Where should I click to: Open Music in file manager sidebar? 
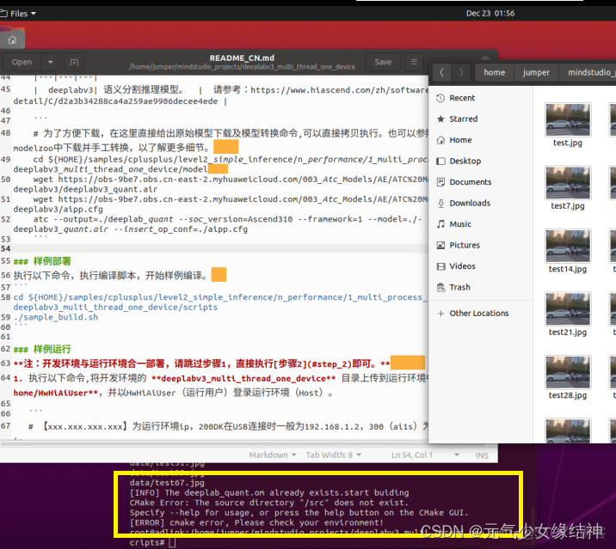click(x=481, y=224)
